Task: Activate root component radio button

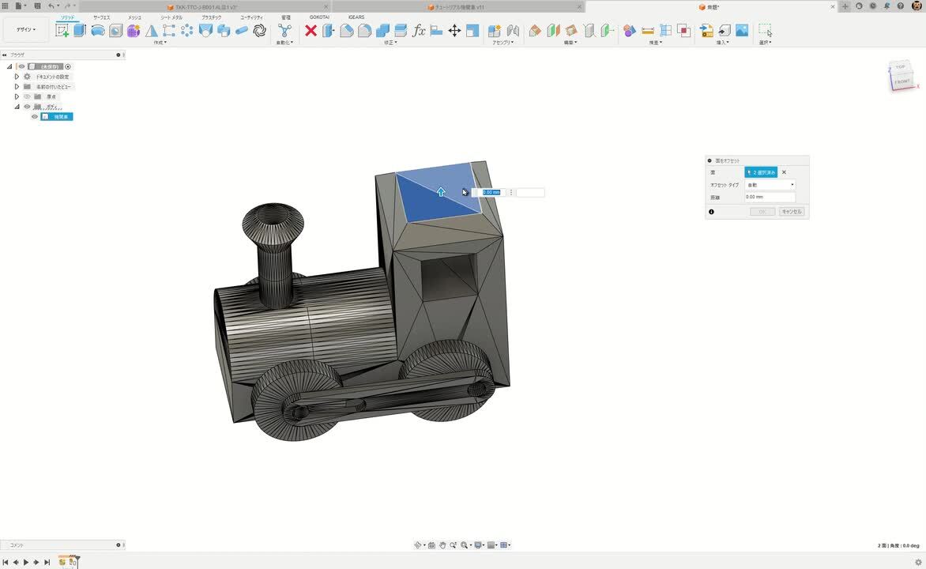Action: coord(68,66)
